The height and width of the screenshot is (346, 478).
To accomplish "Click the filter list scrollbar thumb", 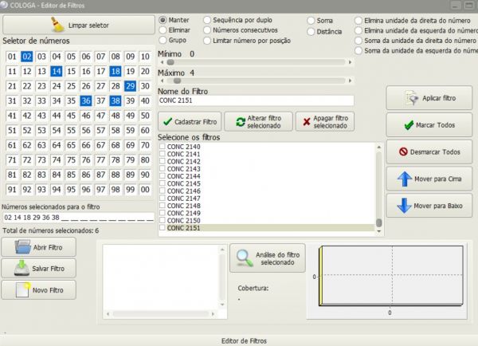I will click(379, 222).
